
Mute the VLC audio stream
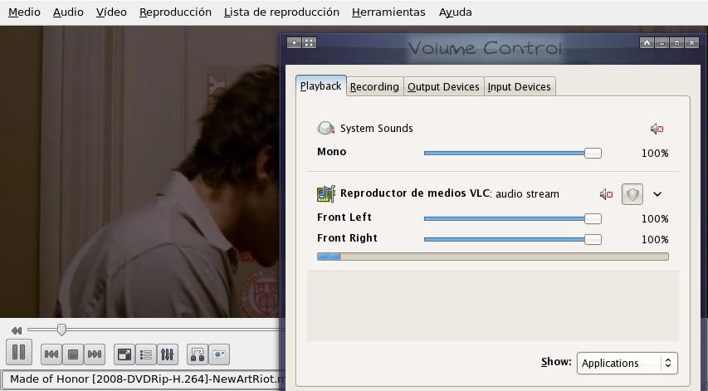point(606,194)
